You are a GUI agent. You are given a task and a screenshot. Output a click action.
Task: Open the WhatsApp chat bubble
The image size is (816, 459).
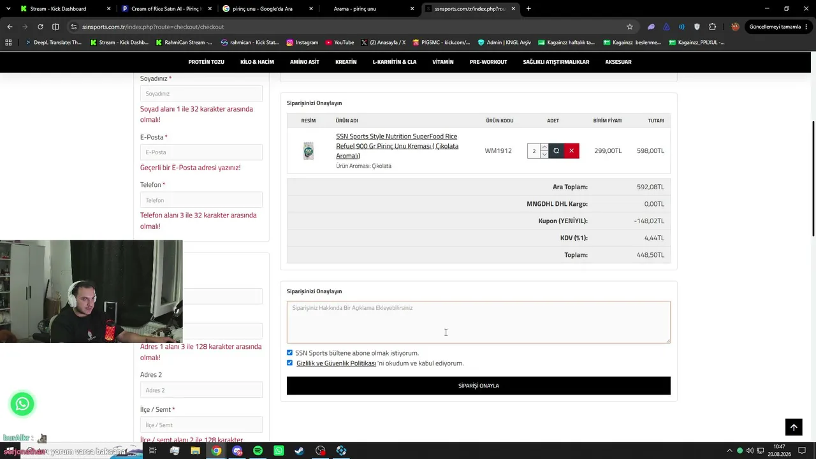[22, 404]
